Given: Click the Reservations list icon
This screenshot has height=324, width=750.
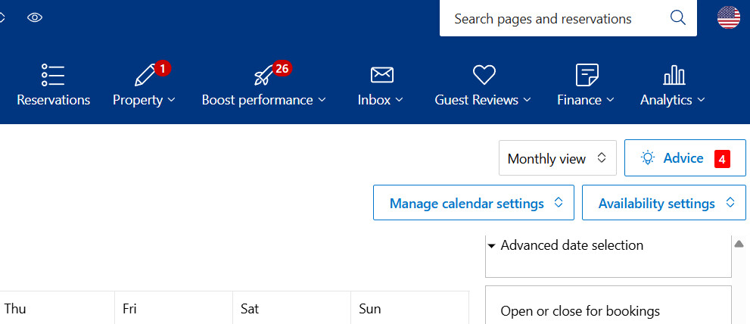Looking at the screenshot, I should coord(53,75).
